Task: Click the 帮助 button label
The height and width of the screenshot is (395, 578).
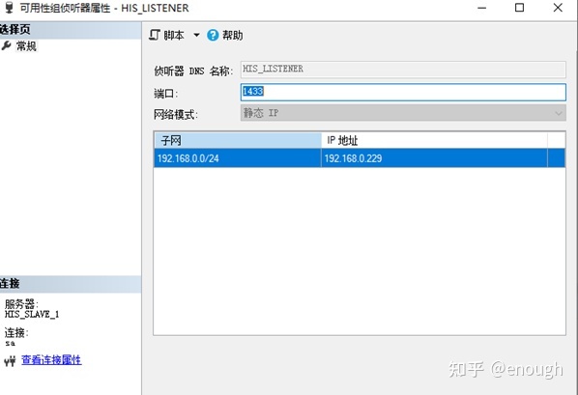Action: tap(232, 36)
